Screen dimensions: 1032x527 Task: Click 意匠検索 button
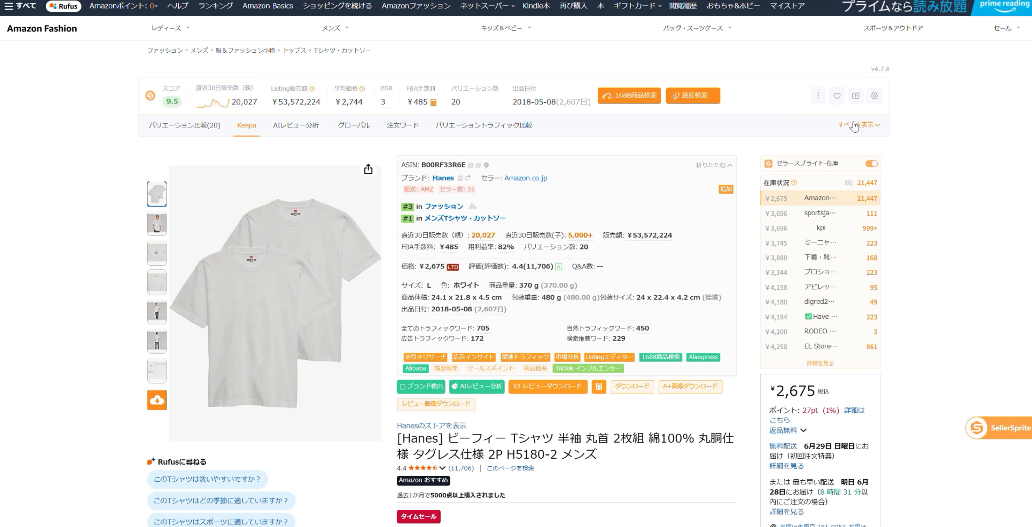(693, 96)
